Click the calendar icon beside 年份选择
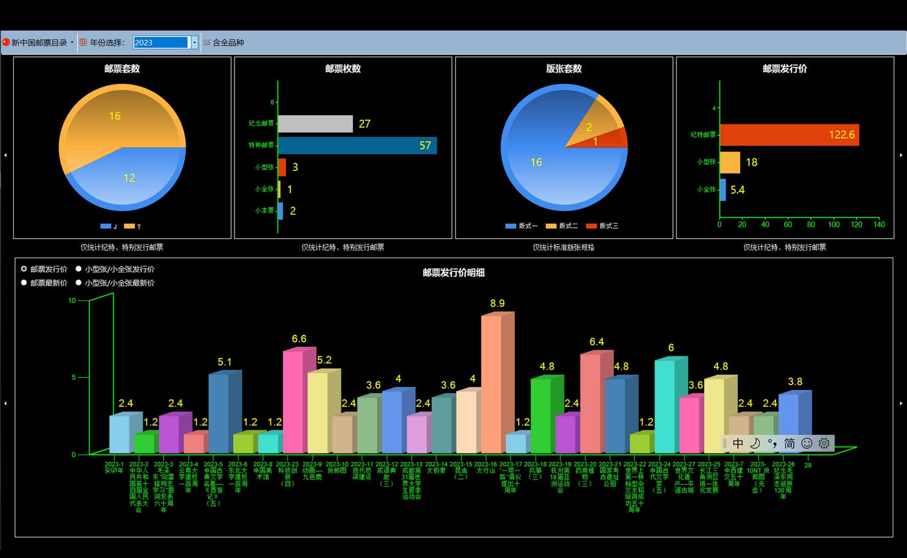 point(83,42)
